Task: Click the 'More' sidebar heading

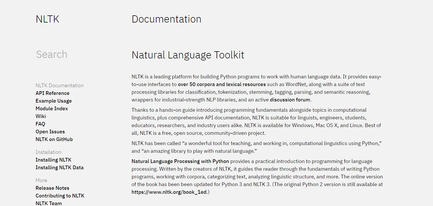Action: point(41,180)
